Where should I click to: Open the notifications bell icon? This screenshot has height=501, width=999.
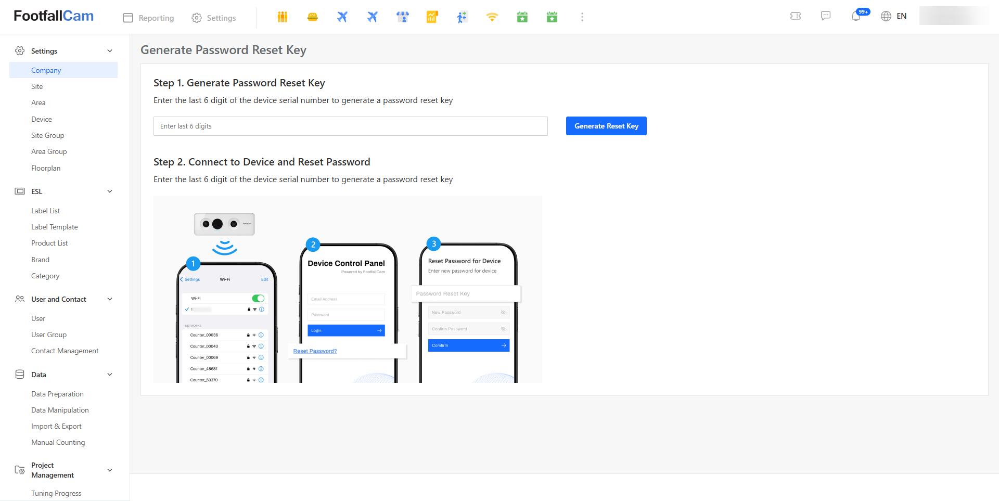click(x=855, y=17)
